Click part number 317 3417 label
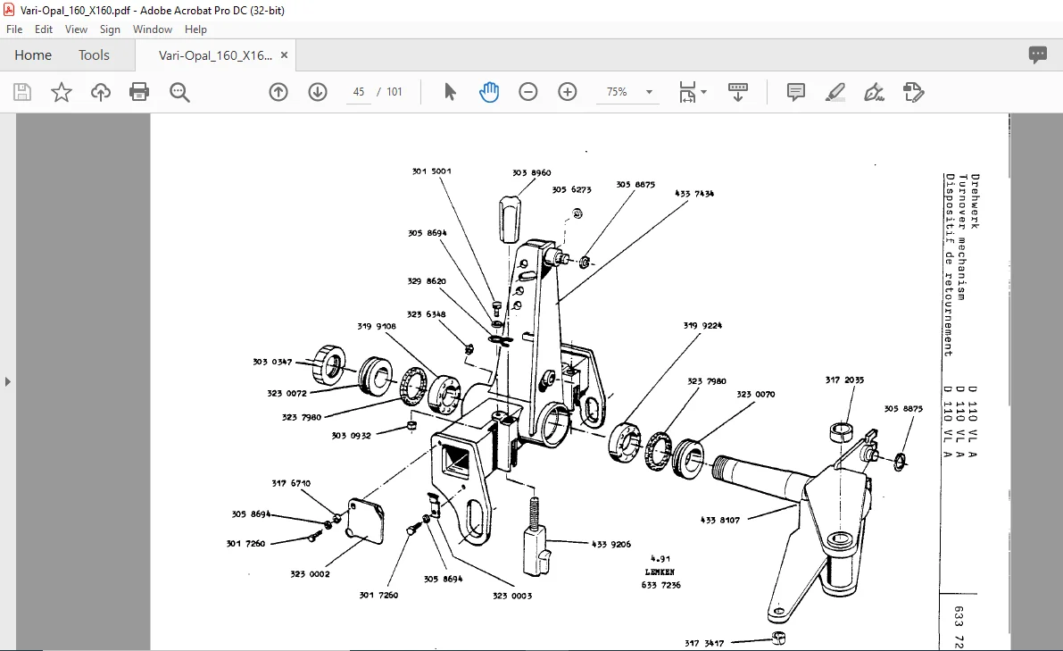This screenshot has width=1063, height=651. click(704, 643)
